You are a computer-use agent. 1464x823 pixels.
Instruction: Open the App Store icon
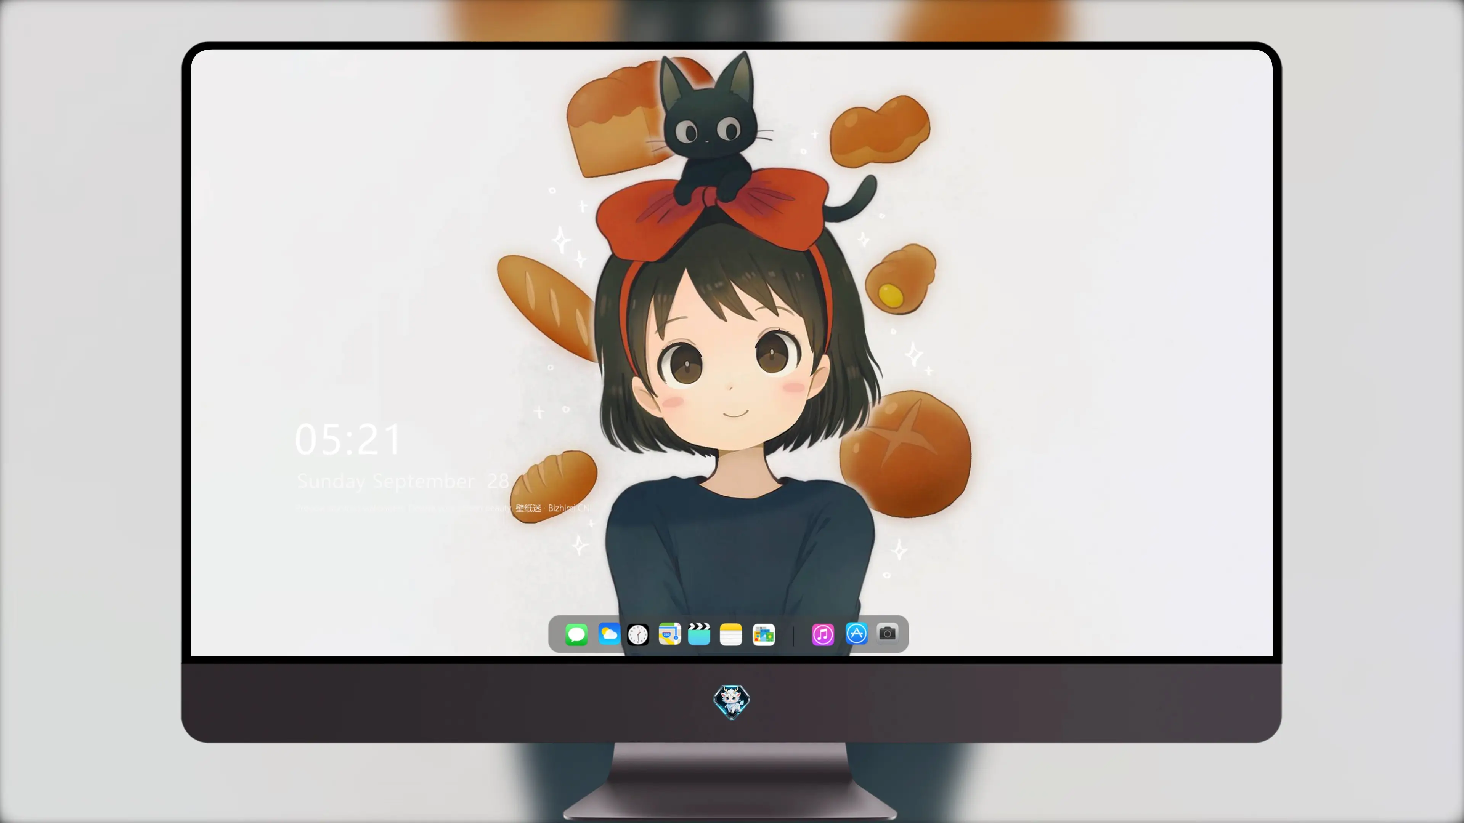click(x=856, y=633)
